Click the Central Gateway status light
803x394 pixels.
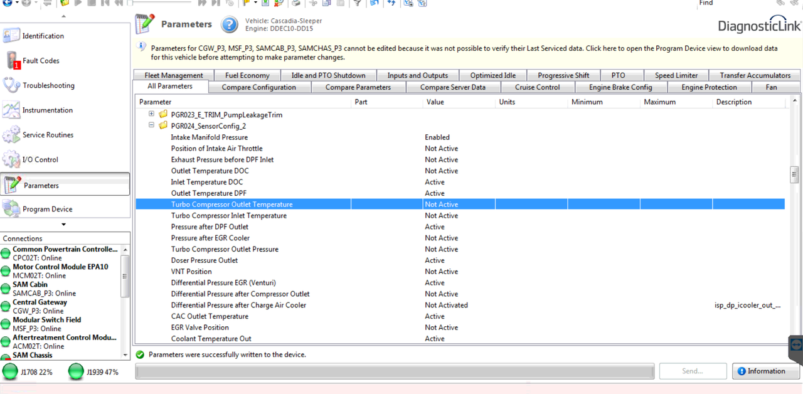coord(6,306)
